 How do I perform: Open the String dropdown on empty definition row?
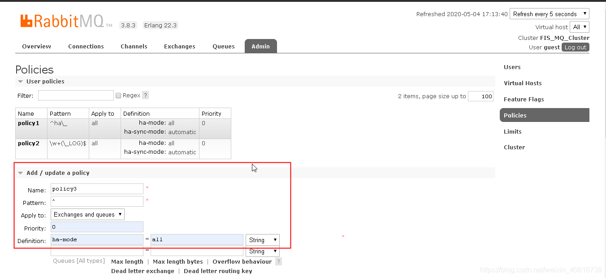pos(262,251)
